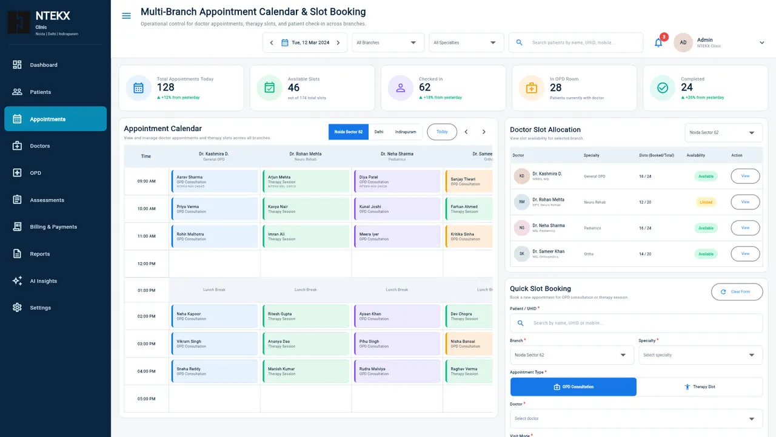
Task: Open the notifications bell
Action: [658, 42]
